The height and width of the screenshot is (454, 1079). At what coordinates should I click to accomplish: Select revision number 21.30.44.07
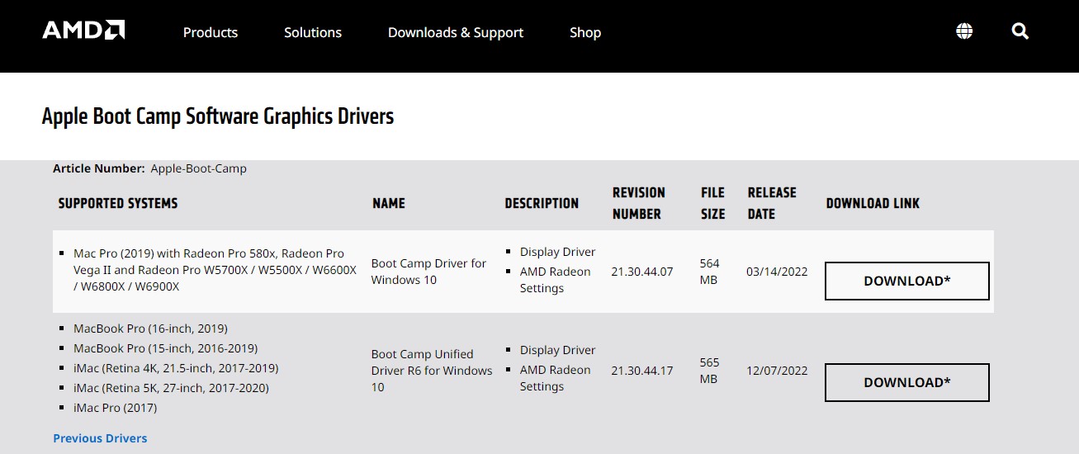pos(642,272)
